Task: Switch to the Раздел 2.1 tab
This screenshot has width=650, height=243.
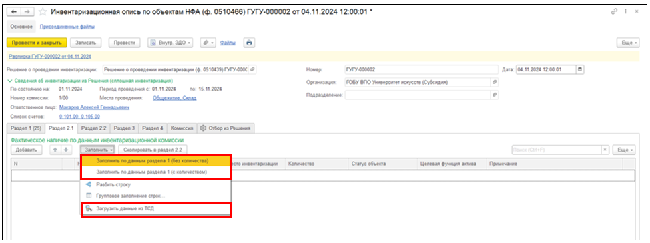Action: [x=61, y=128]
